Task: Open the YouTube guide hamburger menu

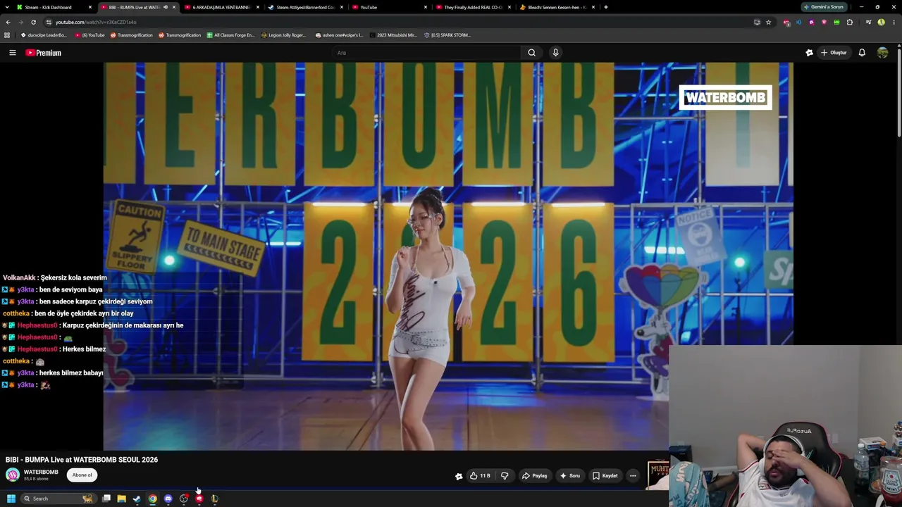Action: click(x=12, y=53)
